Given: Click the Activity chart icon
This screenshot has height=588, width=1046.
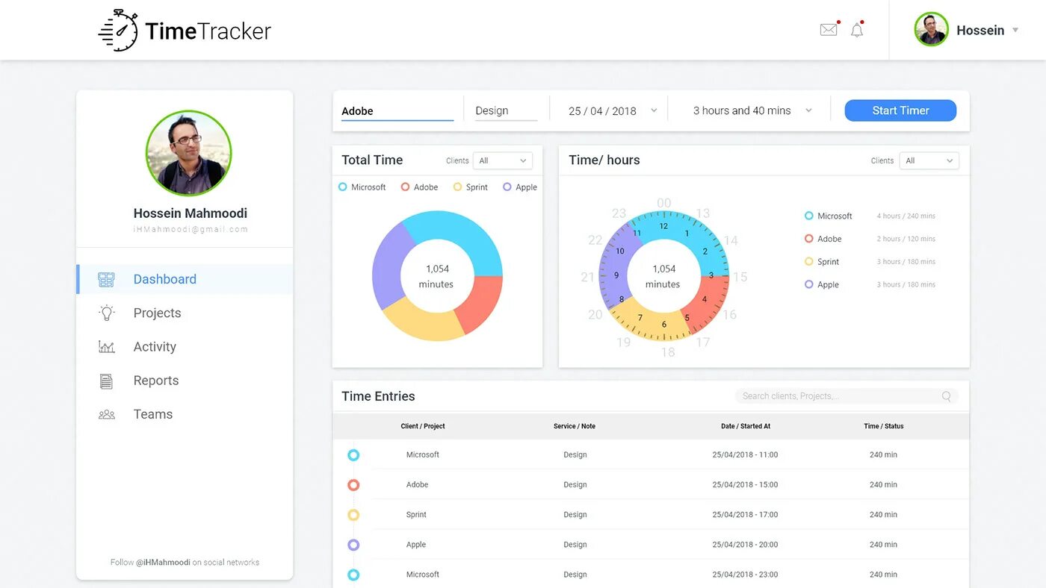Looking at the screenshot, I should pyautogui.click(x=107, y=347).
